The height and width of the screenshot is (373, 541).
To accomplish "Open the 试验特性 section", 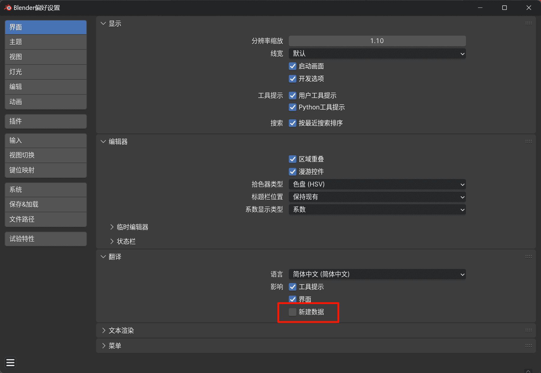I will [x=46, y=239].
